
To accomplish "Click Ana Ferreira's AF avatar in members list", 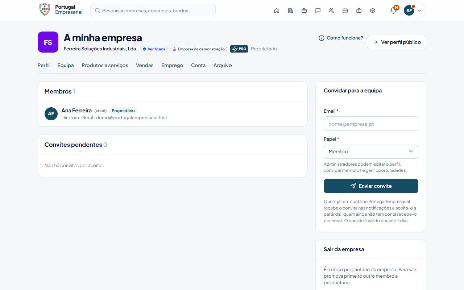I will click(51, 114).
